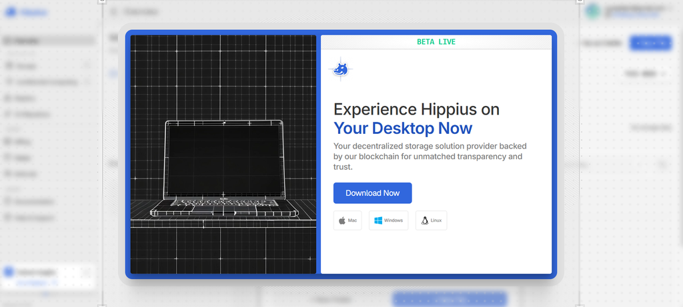Click the "Experience Hippius on" heading
This screenshot has height=307, width=683.
pyautogui.click(x=416, y=109)
